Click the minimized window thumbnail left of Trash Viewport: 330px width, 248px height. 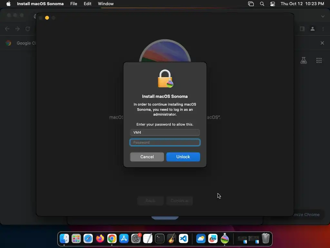pos(254,239)
